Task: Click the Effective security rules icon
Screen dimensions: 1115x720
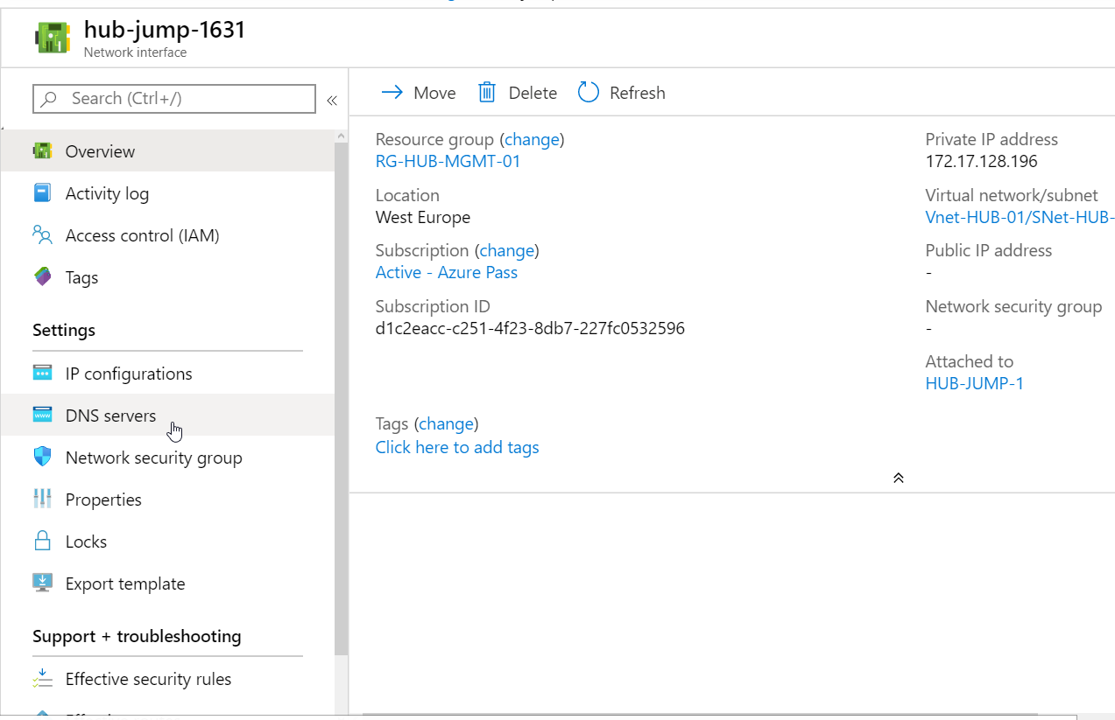Action: (x=42, y=679)
